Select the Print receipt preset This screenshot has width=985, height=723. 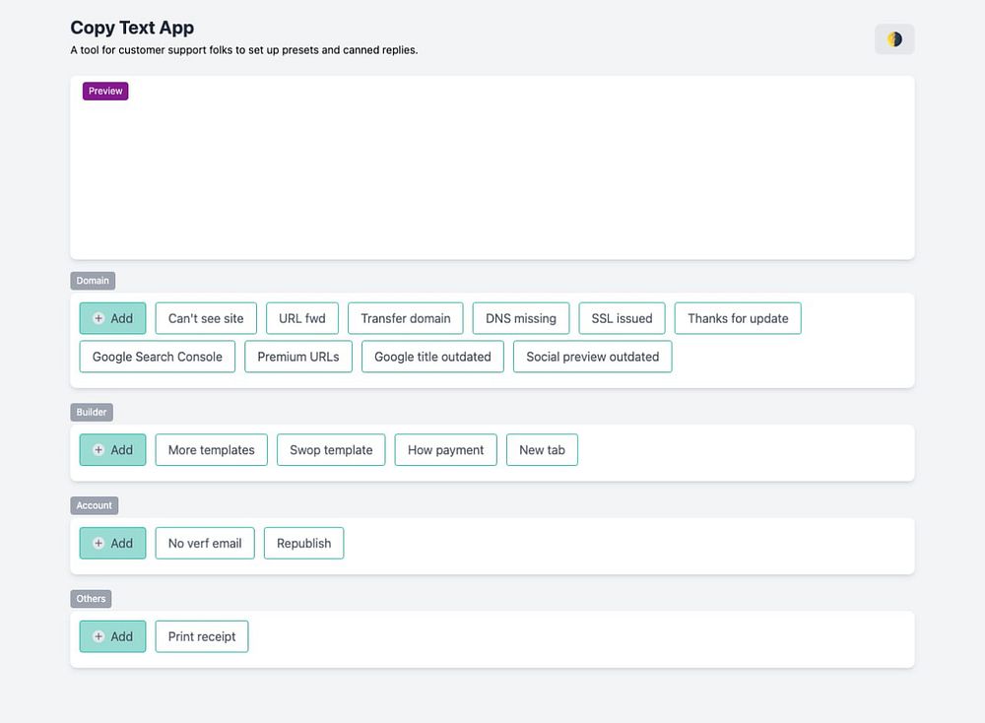point(202,636)
